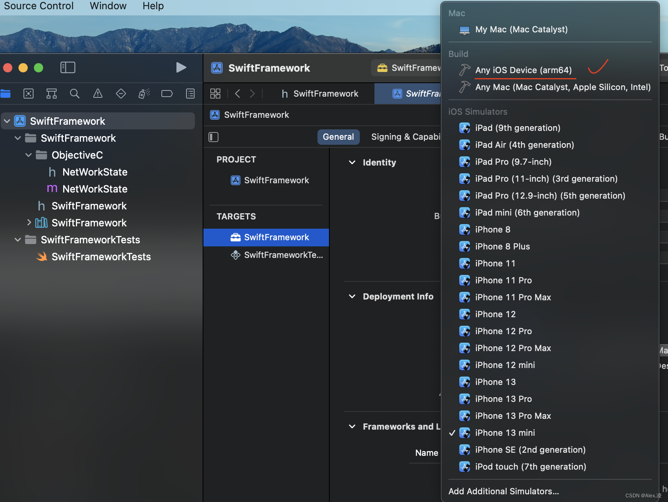Collapse the Identity section
This screenshot has width=668, height=502.
(352, 162)
